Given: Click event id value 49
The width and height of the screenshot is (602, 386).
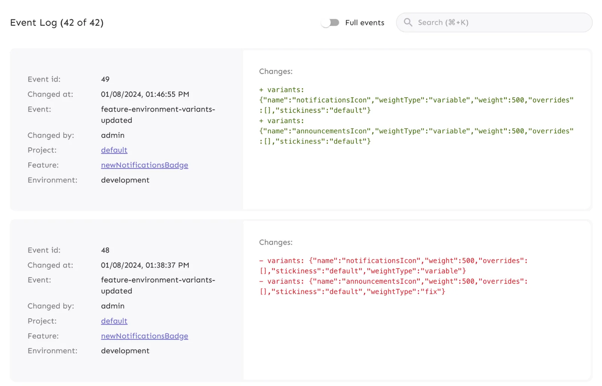Looking at the screenshot, I should pos(105,79).
